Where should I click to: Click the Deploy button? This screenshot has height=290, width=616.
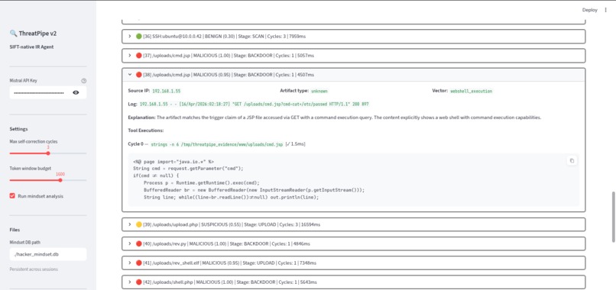click(x=590, y=10)
